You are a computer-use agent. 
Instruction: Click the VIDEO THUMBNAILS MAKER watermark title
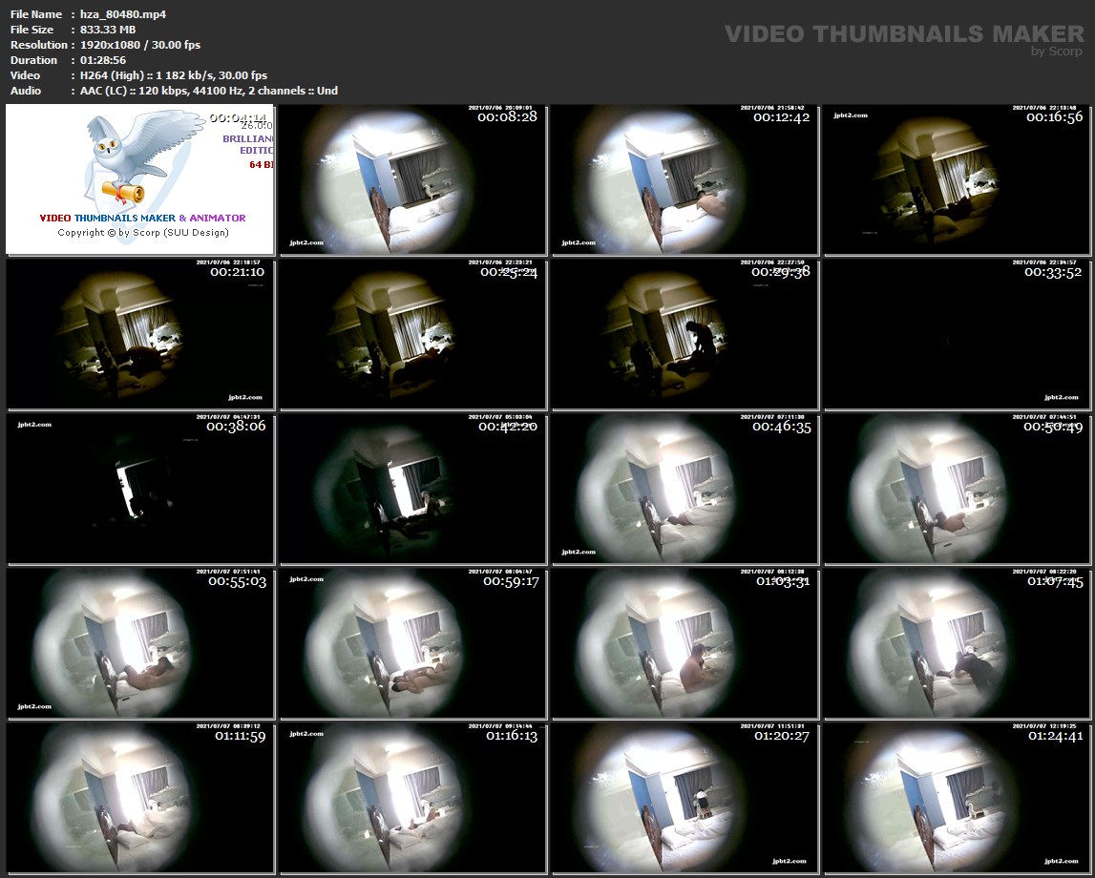click(x=903, y=34)
